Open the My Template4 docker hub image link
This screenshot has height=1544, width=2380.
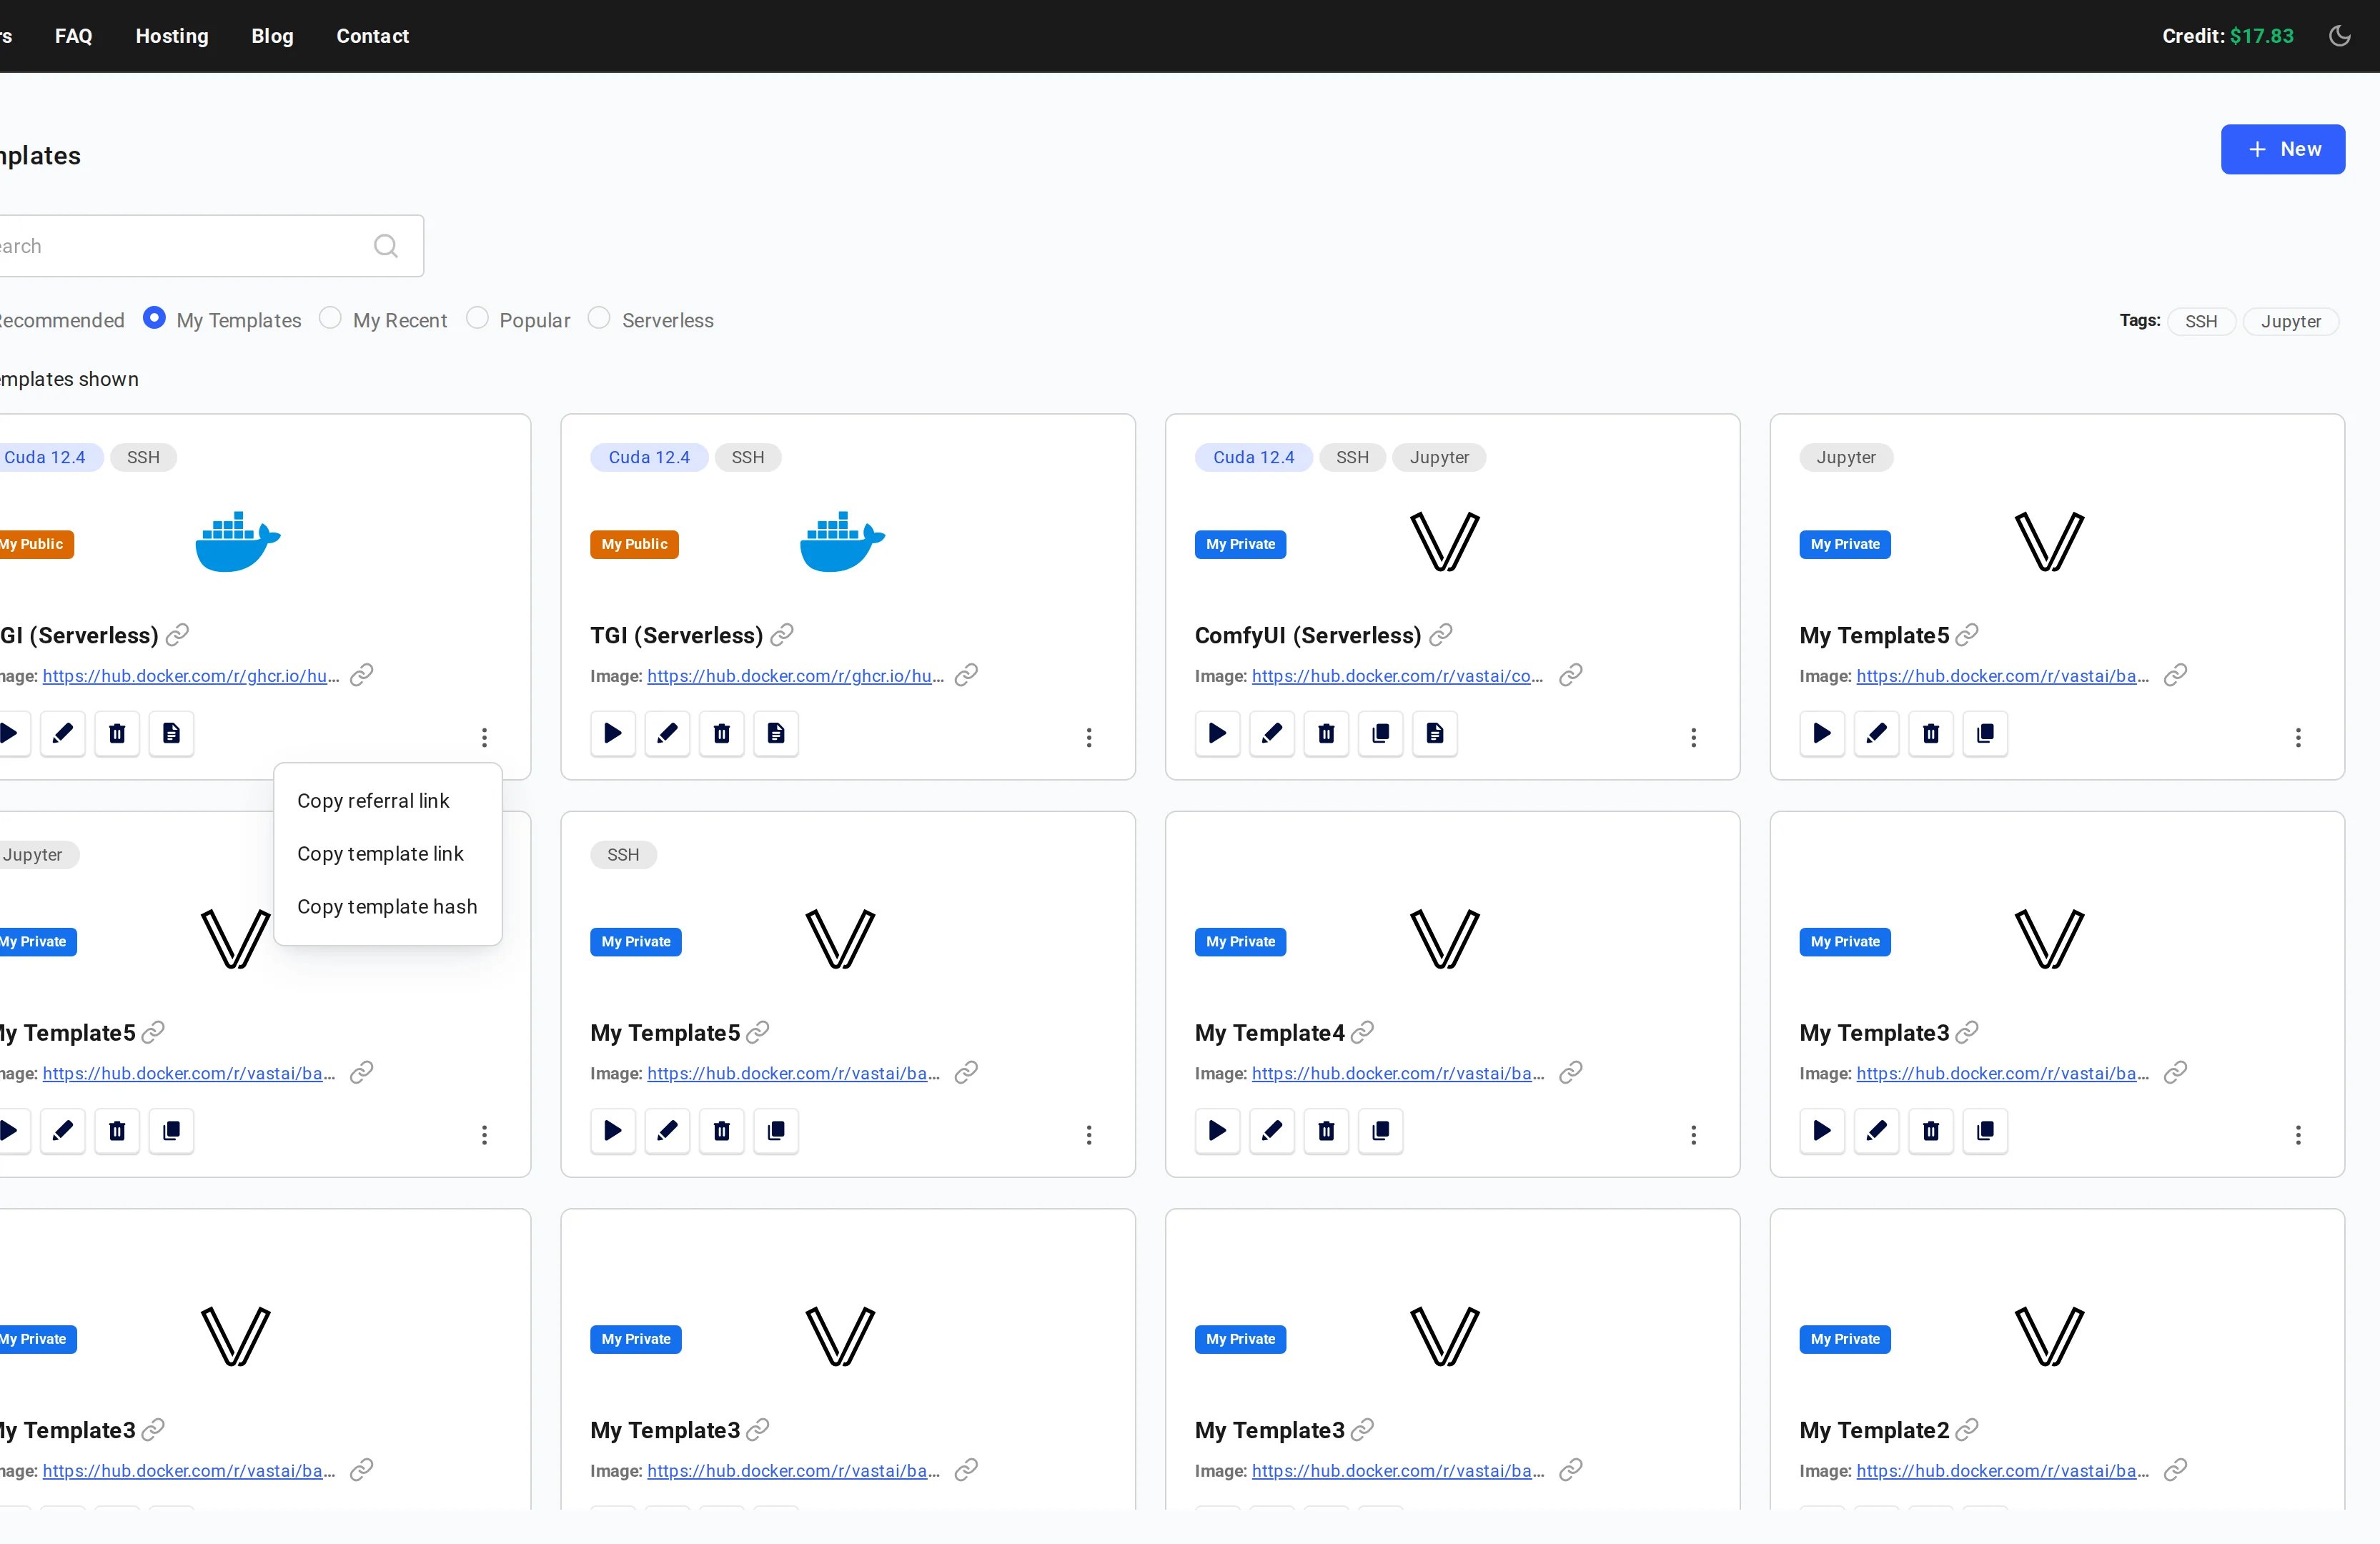pyautogui.click(x=1398, y=1073)
